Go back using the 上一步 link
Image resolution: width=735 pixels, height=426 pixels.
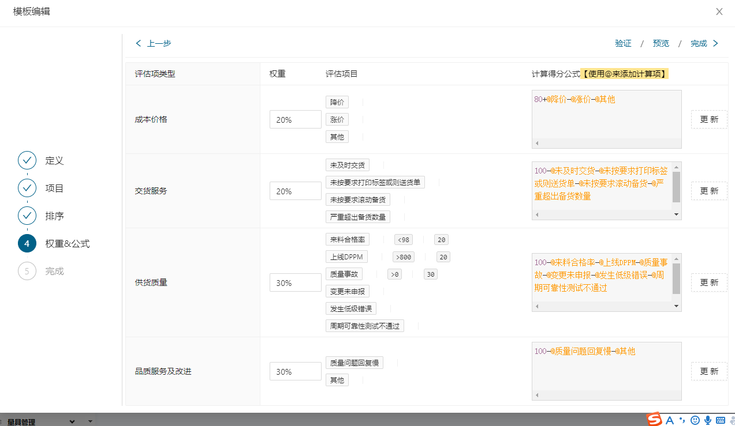pyautogui.click(x=154, y=43)
